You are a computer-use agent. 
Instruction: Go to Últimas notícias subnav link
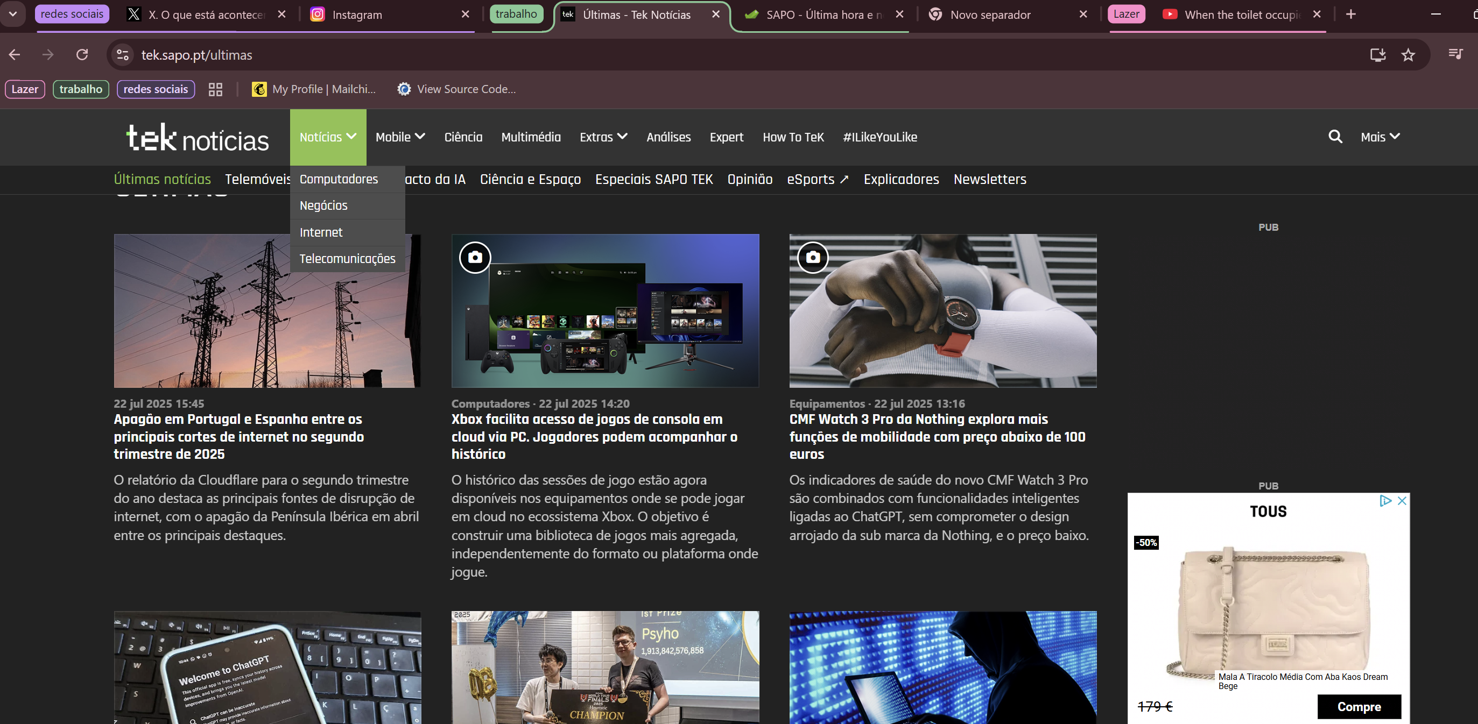163,180
